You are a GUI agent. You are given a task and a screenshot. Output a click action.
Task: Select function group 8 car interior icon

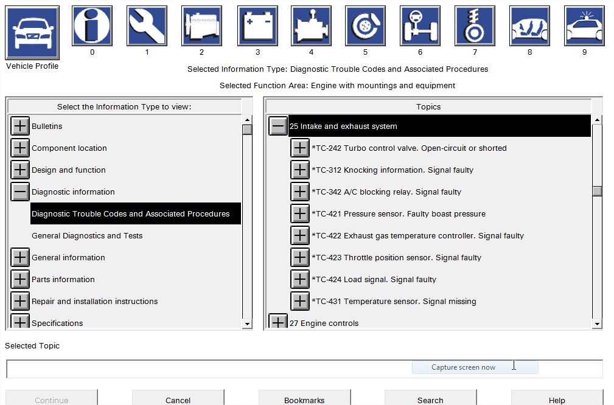(530, 26)
